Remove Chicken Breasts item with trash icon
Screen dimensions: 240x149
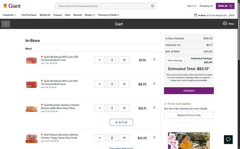pyautogui.click(x=154, y=108)
